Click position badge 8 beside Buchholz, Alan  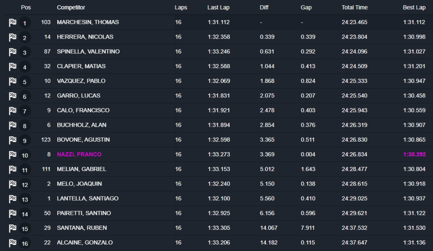(25, 125)
